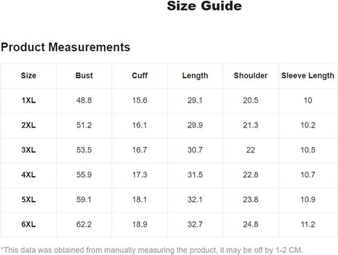Select the Length column header

(195, 76)
